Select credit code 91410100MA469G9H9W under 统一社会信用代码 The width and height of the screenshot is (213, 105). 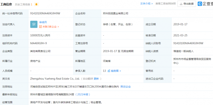coord(45,13)
